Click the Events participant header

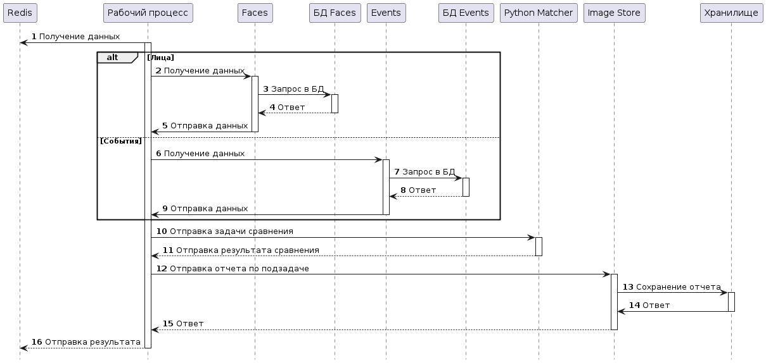(386, 13)
